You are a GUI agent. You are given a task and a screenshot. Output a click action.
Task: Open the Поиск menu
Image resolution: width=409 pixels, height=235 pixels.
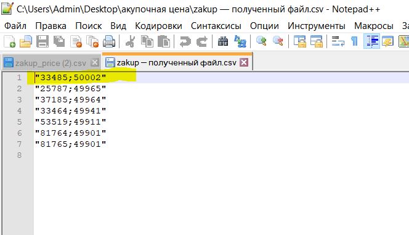89,26
